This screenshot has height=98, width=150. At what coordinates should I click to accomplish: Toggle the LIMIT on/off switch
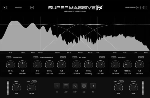pyautogui.click(x=121, y=81)
